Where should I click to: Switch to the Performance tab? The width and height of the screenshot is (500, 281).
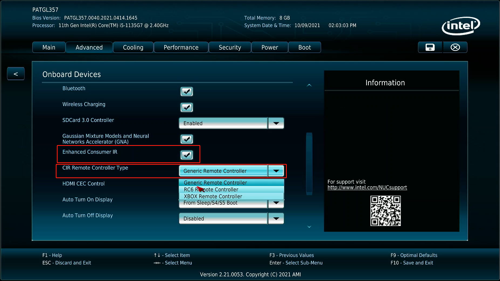coord(181,47)
